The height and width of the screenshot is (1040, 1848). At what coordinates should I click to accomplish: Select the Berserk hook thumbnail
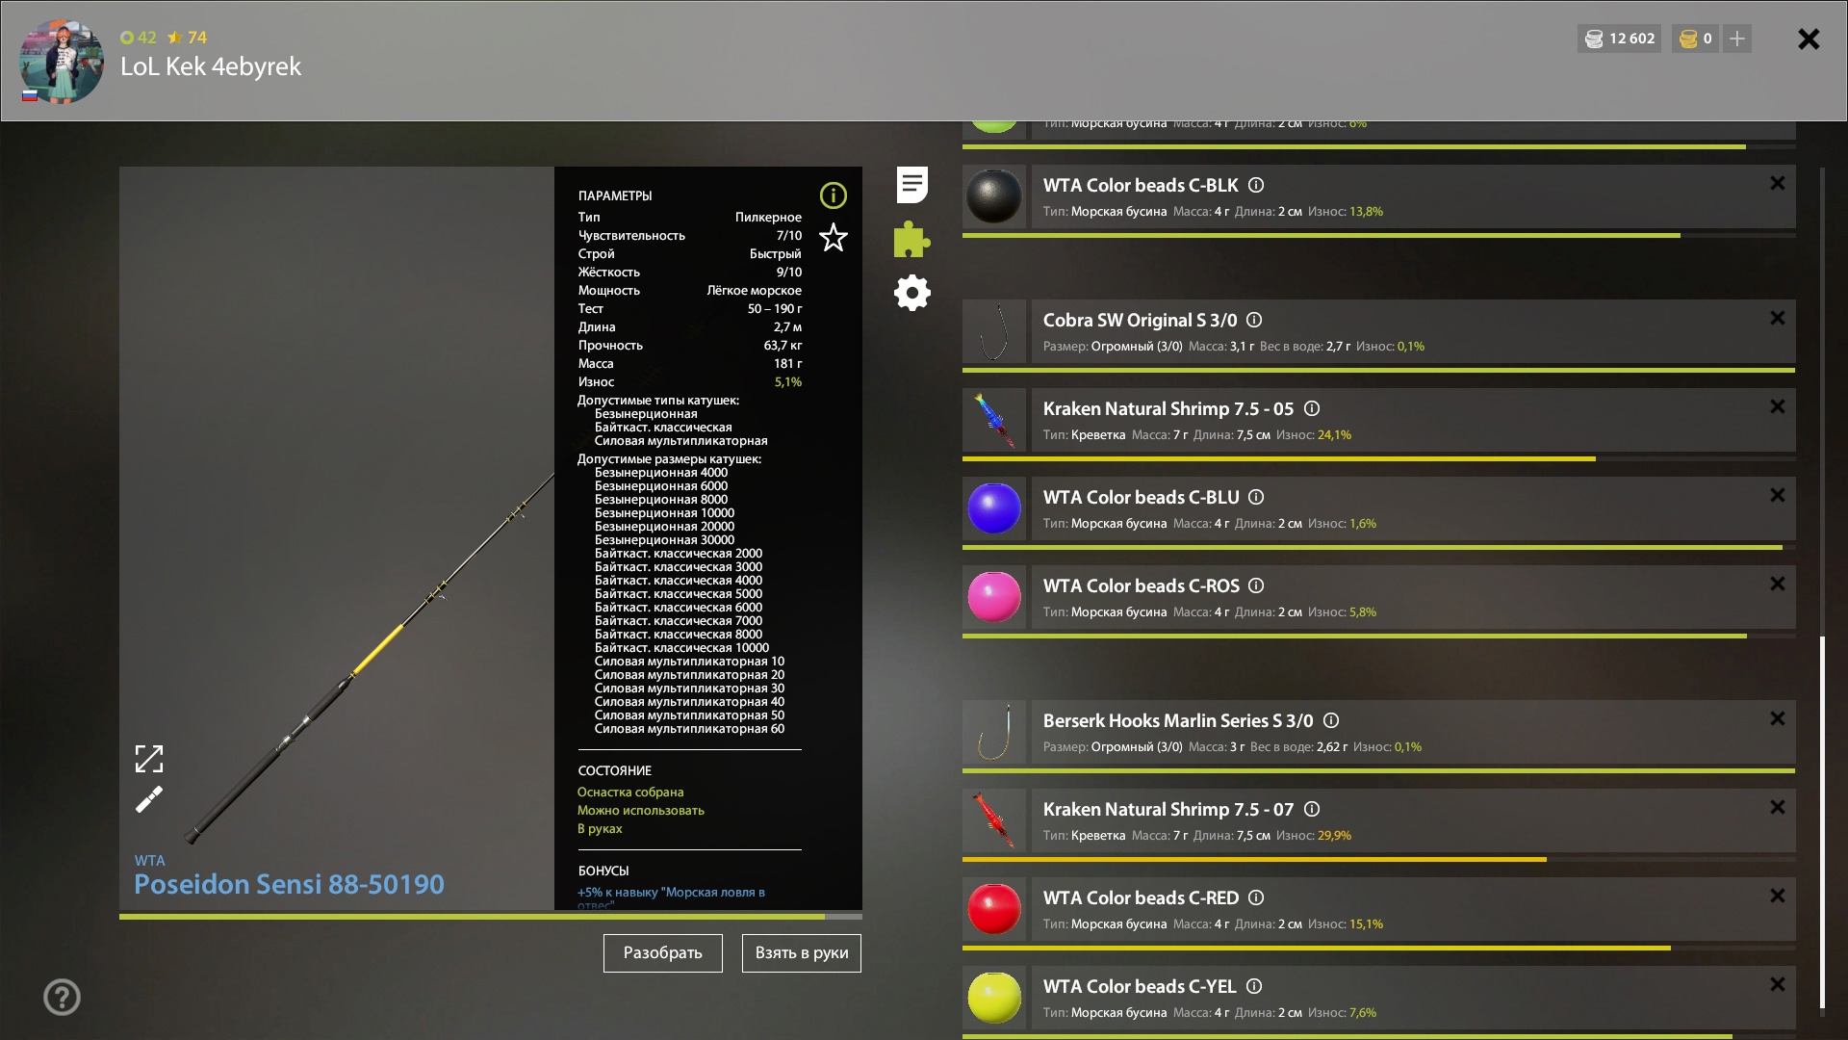(994, 732)
